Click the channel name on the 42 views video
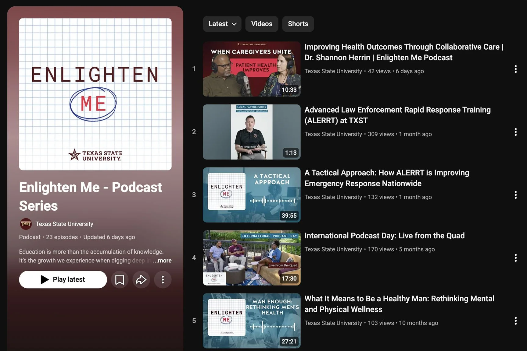This screenshot has height=351, width=527. click(x=333, y=71)
